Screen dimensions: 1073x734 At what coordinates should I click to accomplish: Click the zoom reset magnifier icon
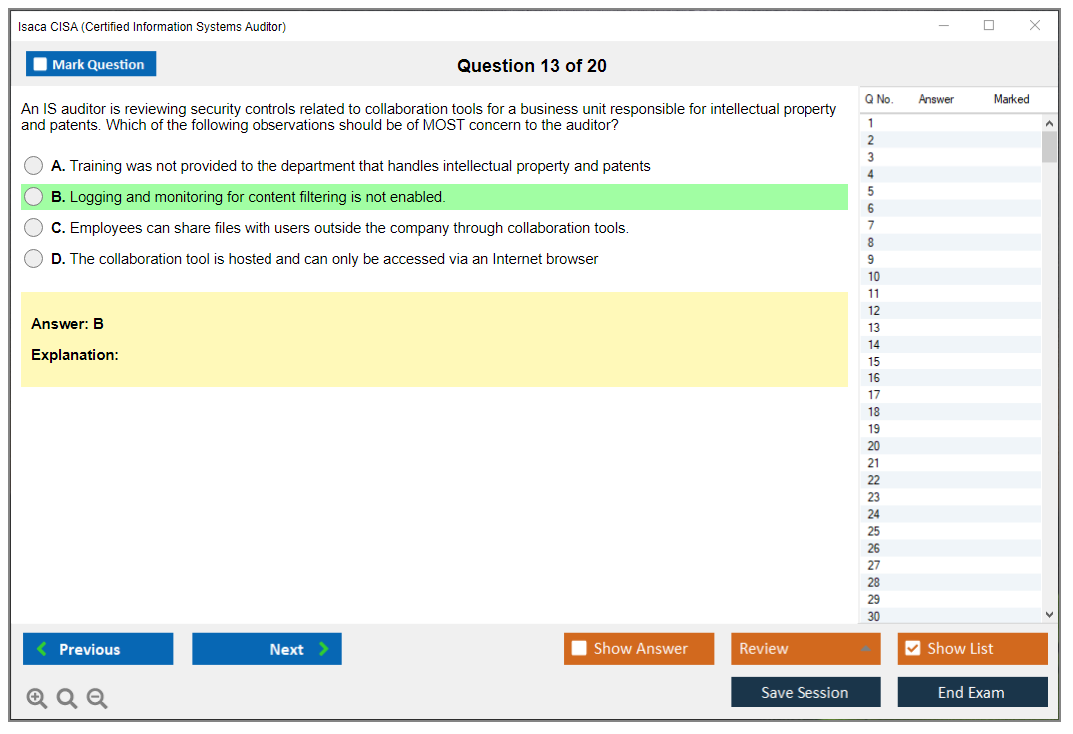point(67,698)
